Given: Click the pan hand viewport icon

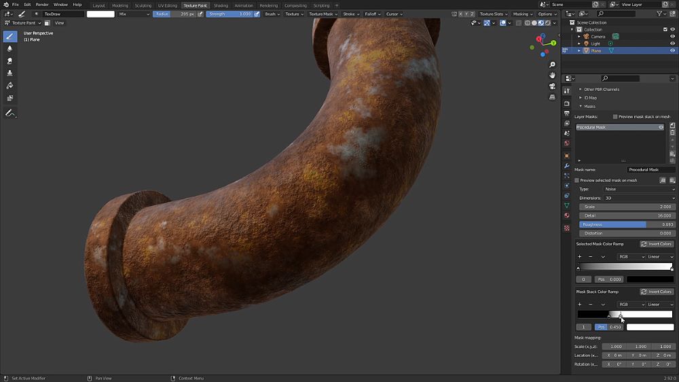Looking at the screenshot, I should point(552,75).
